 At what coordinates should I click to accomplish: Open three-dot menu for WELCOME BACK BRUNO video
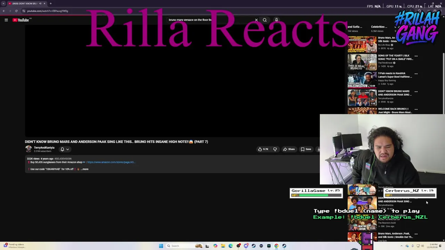[416, 109]
